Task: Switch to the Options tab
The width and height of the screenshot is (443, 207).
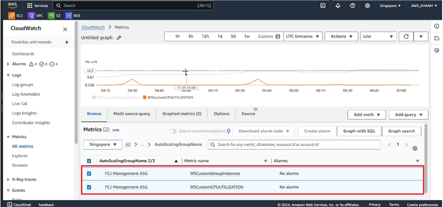Action: pyautogui.click(x=222, y=114)
